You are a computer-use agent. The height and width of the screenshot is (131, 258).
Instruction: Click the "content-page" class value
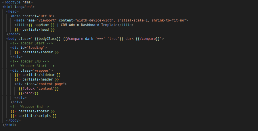click(51, 84)
